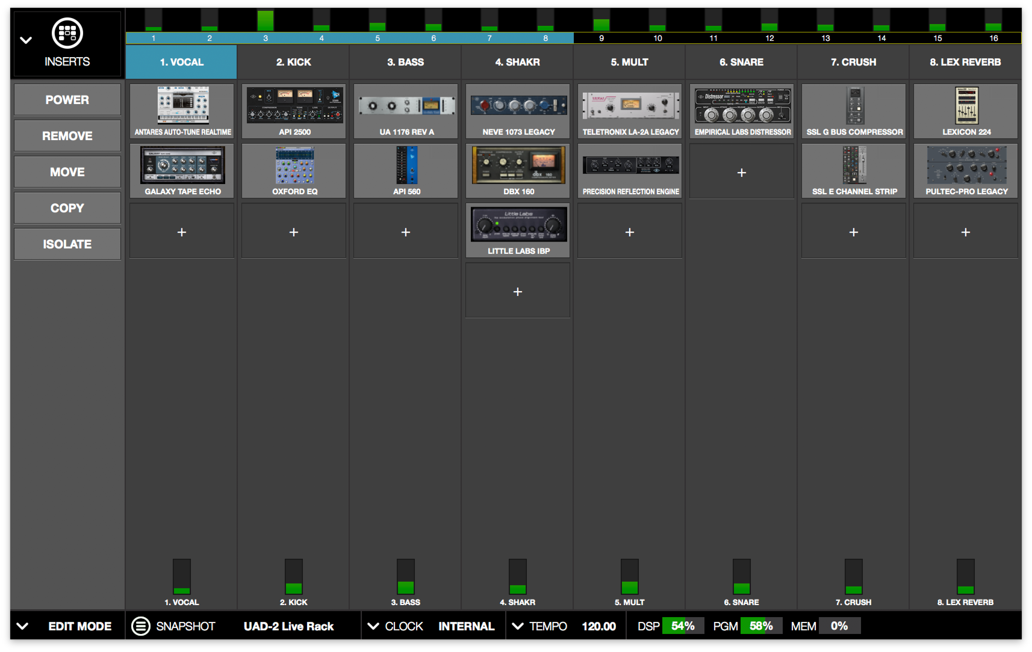Open the DBX 160 compressor plugin
This screenshot has height=652, width=1032.
pos(518,171)
